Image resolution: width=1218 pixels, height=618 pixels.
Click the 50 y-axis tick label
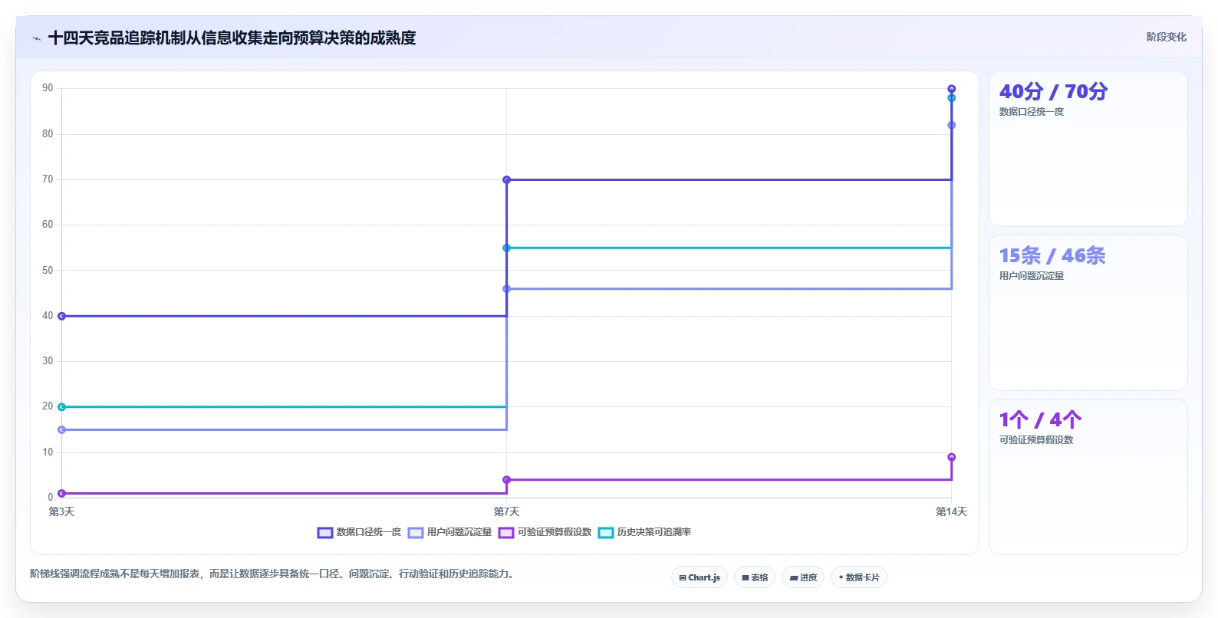[48, 271]
